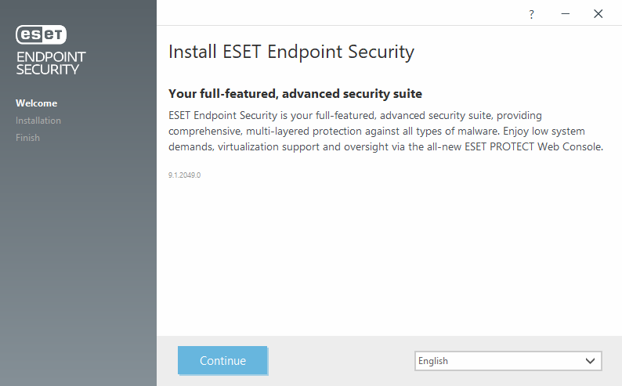Click the question mark help icon
This screenshot has height=386, width=622.
pyautogui.click(x=531, y=15)
